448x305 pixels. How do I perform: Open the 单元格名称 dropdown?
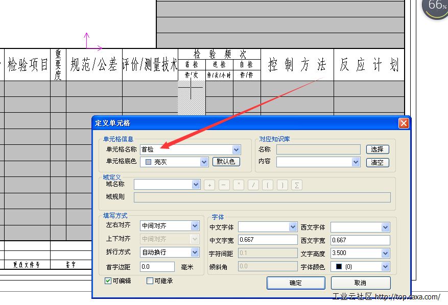pyautogui.click(x=236, y=150)
